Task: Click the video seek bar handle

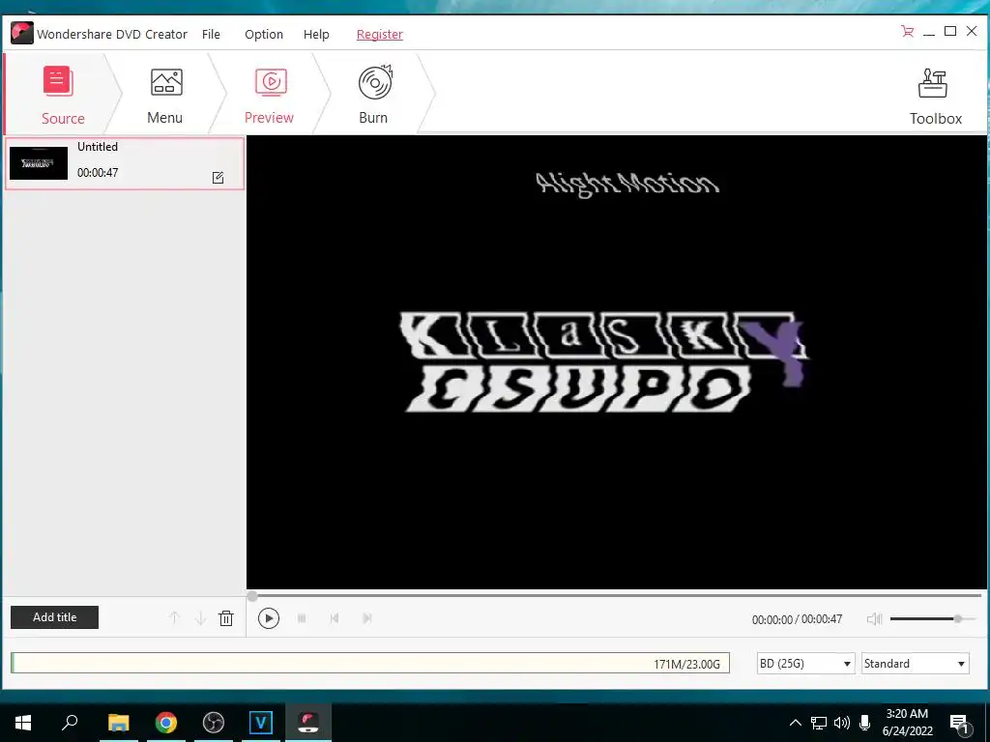Action: 252,595
